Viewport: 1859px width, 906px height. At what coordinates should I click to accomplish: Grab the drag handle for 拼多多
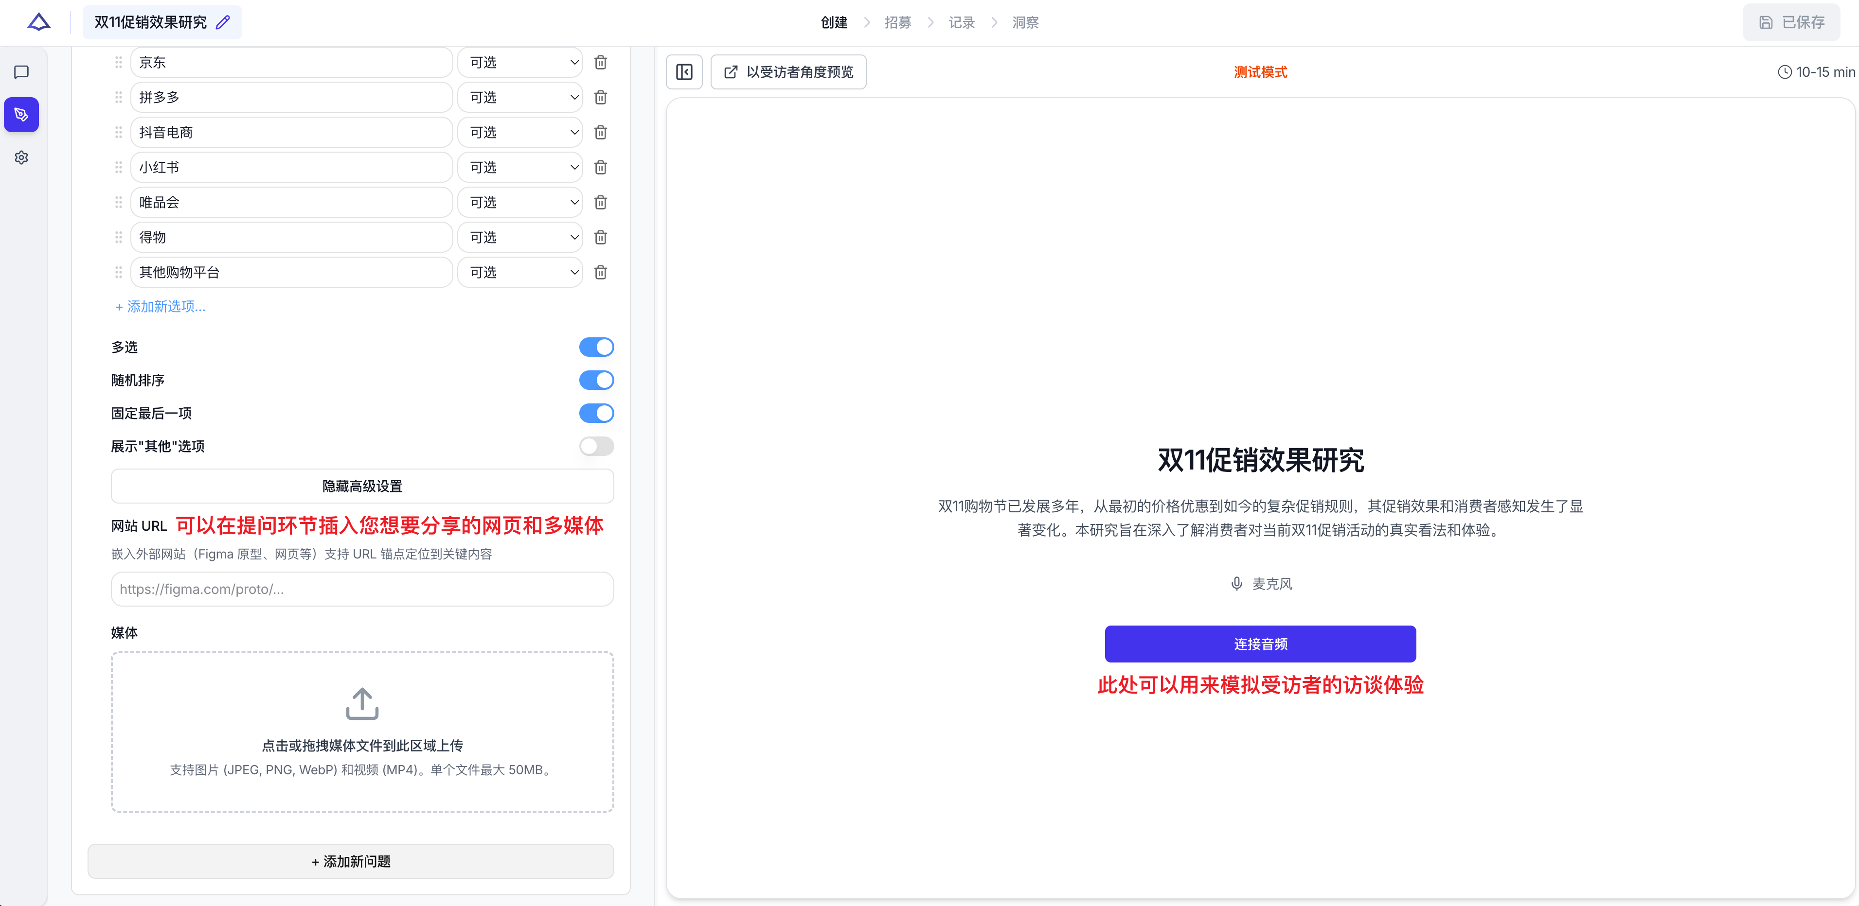(x=118, y=97)
